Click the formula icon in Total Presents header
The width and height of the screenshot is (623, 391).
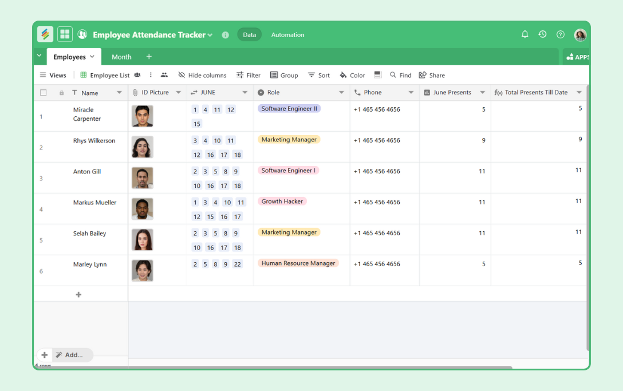click(x=498, y=93)
